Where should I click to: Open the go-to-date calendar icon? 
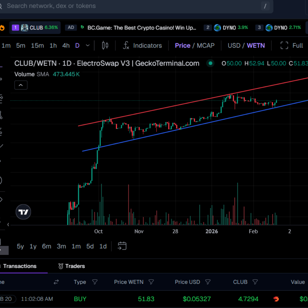[x=122, y=246]
